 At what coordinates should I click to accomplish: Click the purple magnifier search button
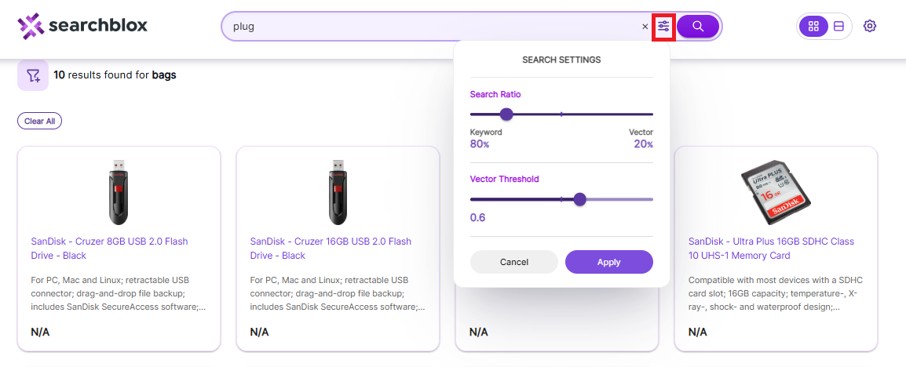click(698, 27)
